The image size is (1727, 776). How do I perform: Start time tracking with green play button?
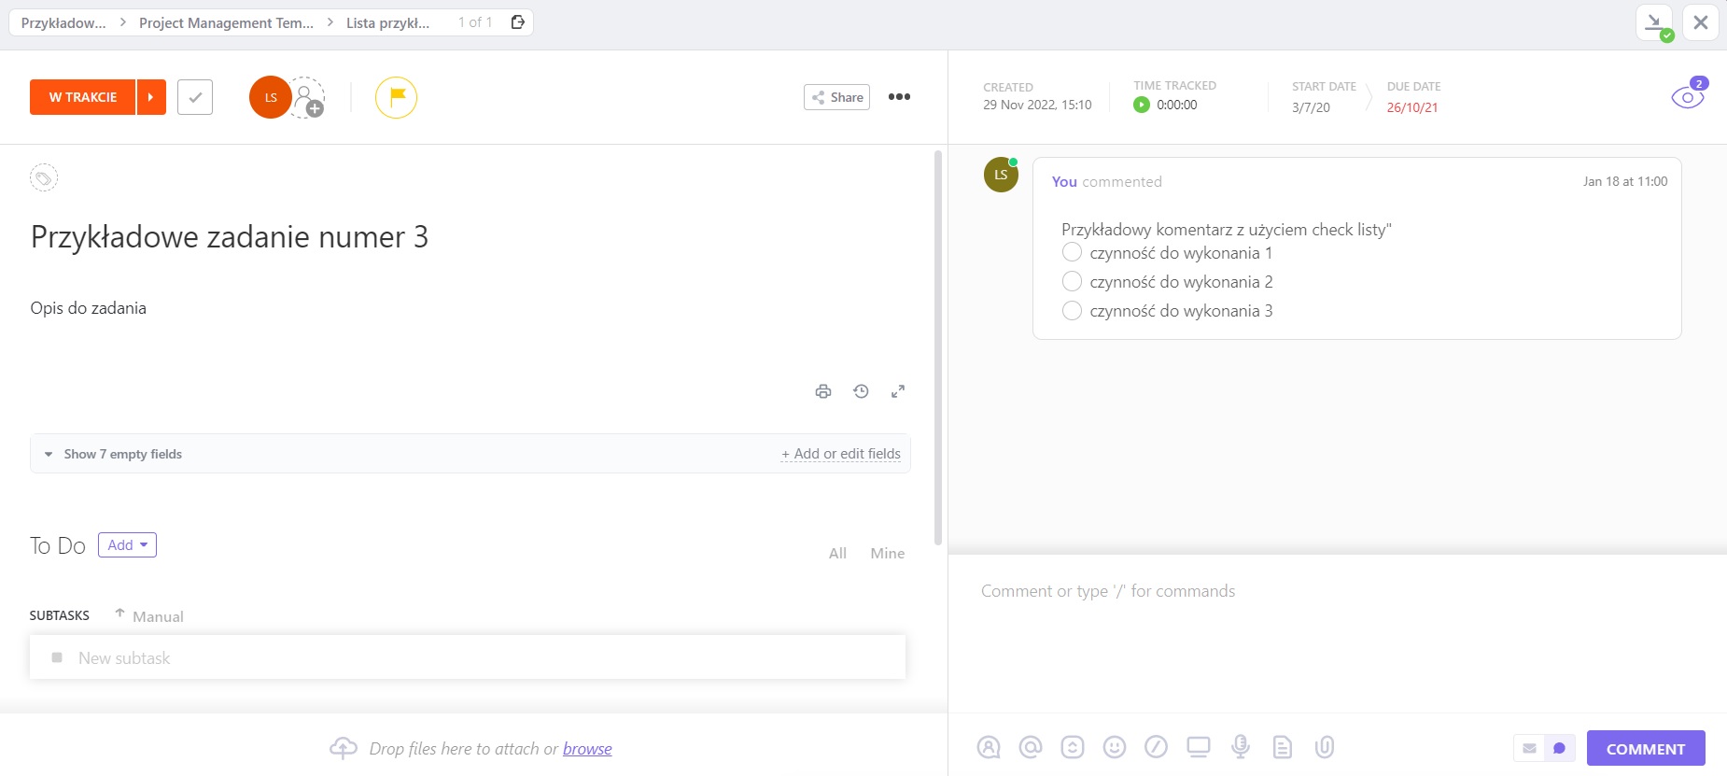1141,105
